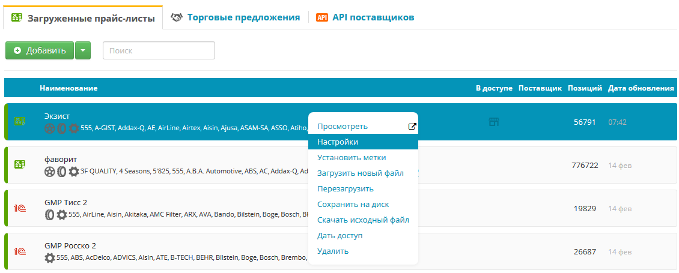Choose Дать доступ from the context menu

coord(340,236)
